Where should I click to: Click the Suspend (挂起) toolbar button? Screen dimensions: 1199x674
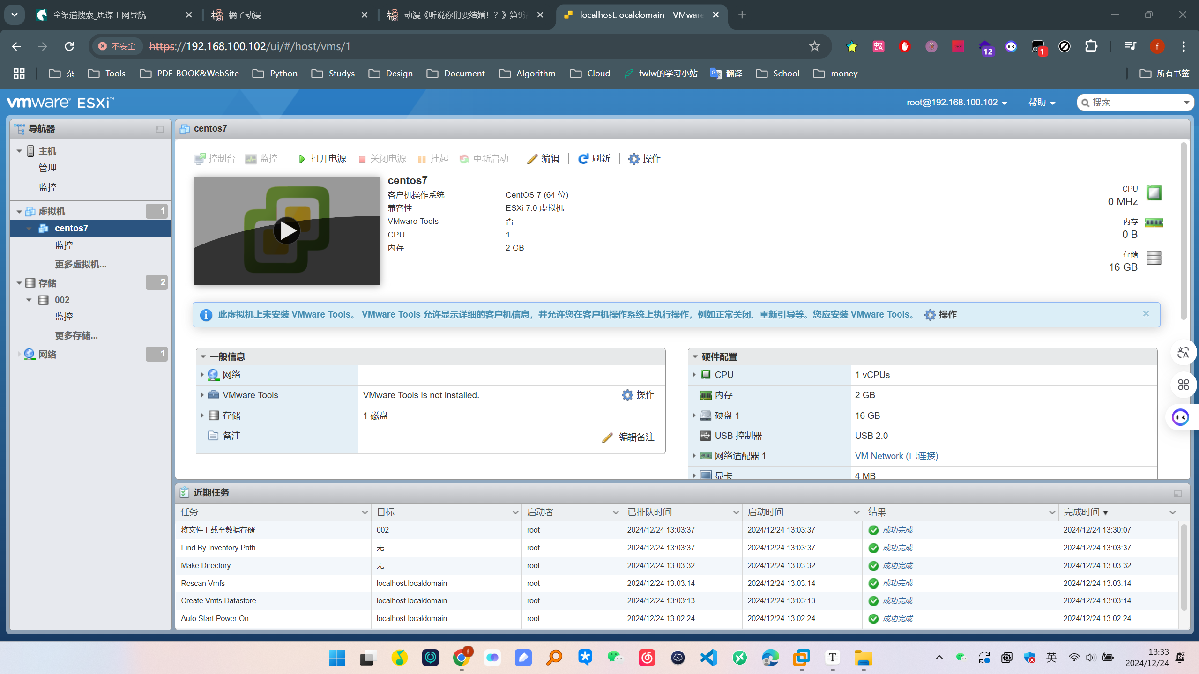(x=433, y=159)
